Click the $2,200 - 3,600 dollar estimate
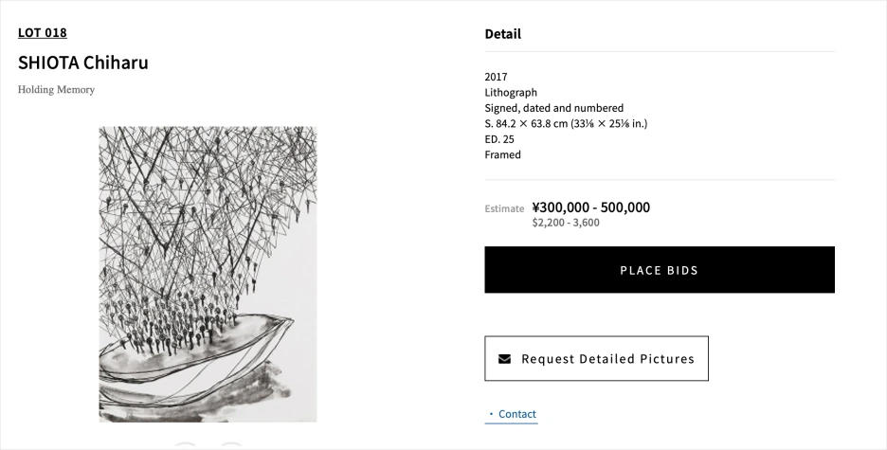The width and height of the screenshot is (887, 450). point(566,223)
